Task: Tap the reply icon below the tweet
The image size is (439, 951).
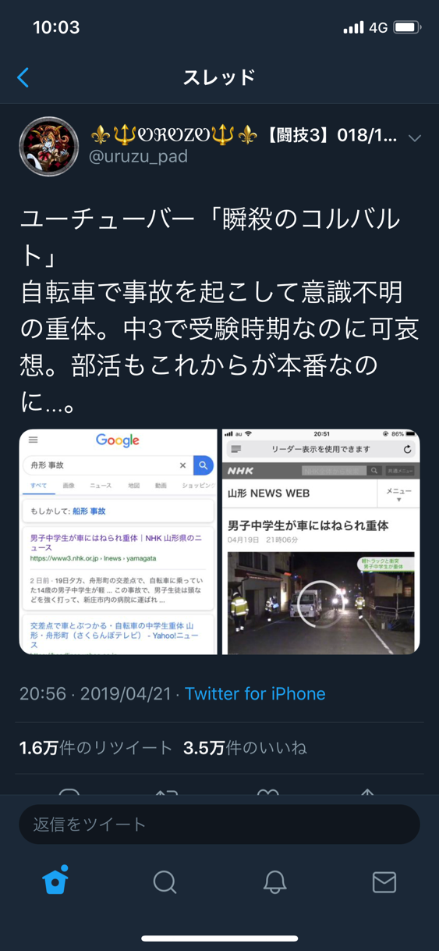Action: coord(69,792)
